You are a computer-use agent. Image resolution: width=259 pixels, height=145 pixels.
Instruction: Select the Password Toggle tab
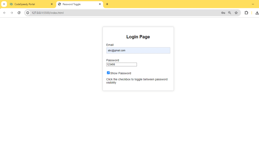coord(80,4)
